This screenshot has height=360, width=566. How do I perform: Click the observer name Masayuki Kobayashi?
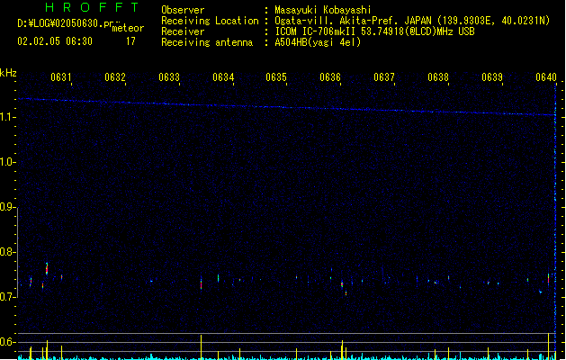tap(323, 10)
